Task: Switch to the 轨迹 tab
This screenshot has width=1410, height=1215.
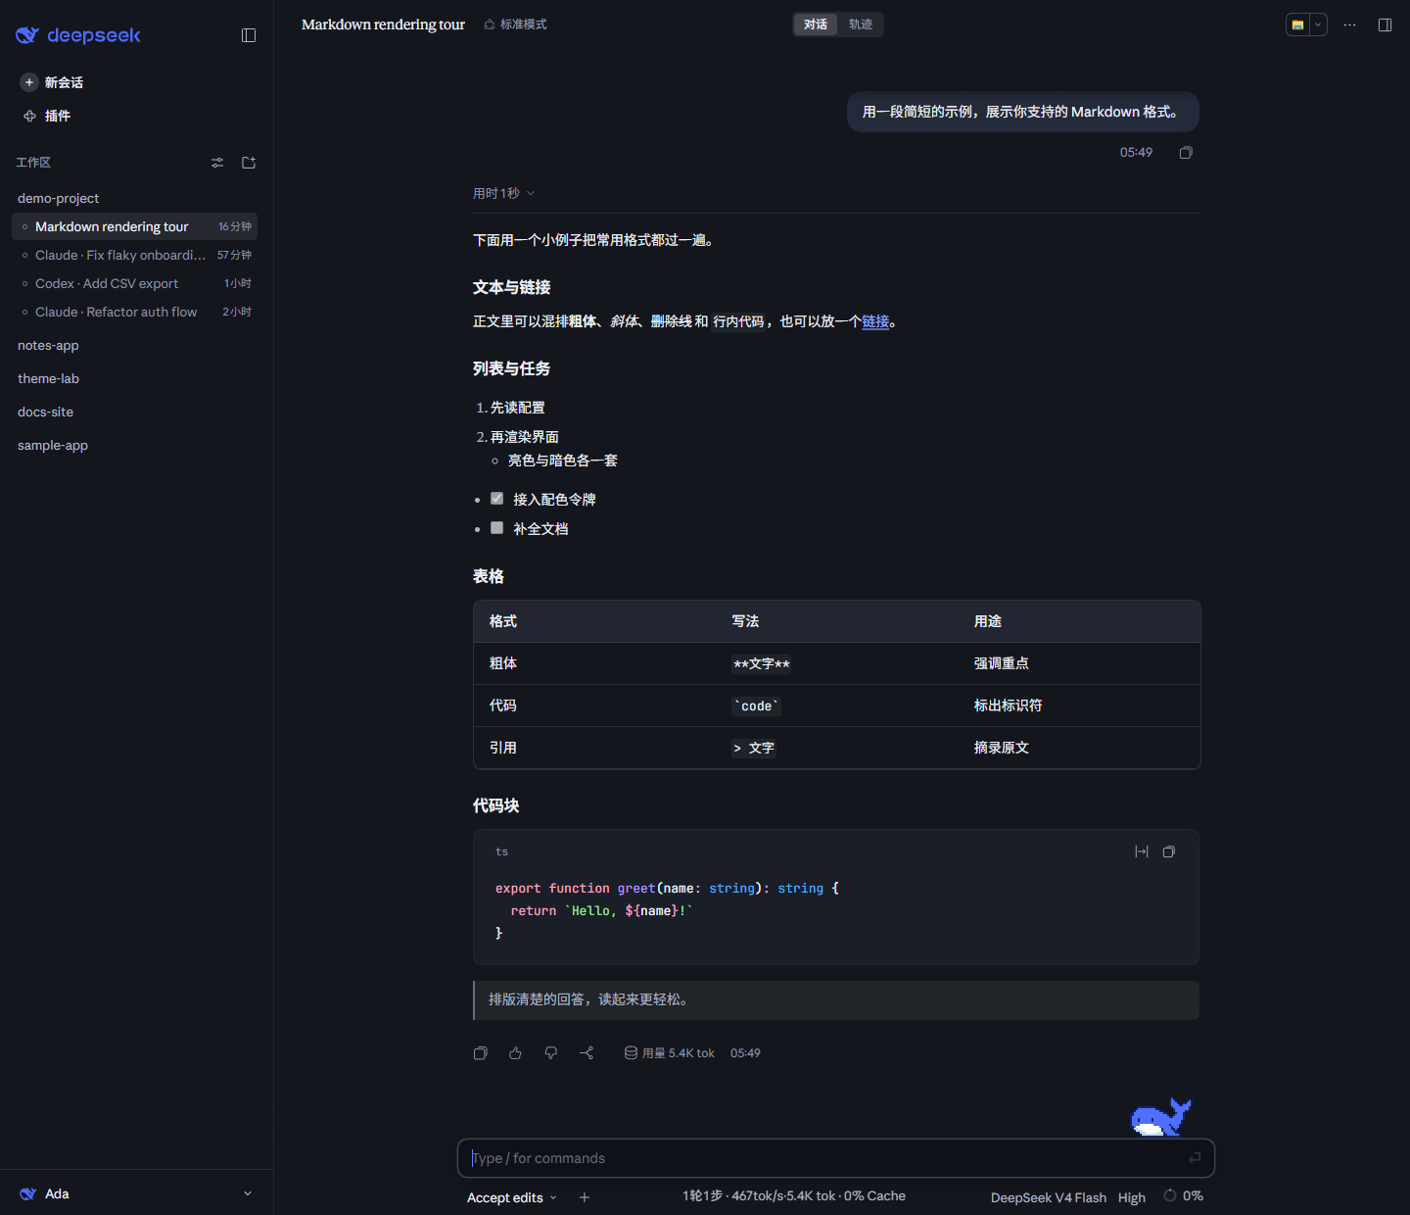Action: click(861, 24)
